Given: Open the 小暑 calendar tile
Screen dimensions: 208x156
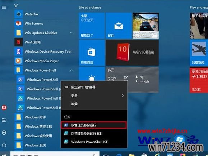Looking at the screenshot, I should (x=92, y=26).
